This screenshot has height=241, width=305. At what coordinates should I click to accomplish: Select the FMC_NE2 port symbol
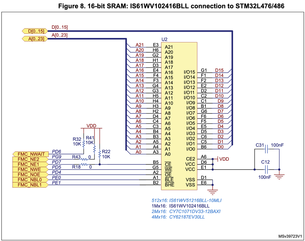[30, 159]
